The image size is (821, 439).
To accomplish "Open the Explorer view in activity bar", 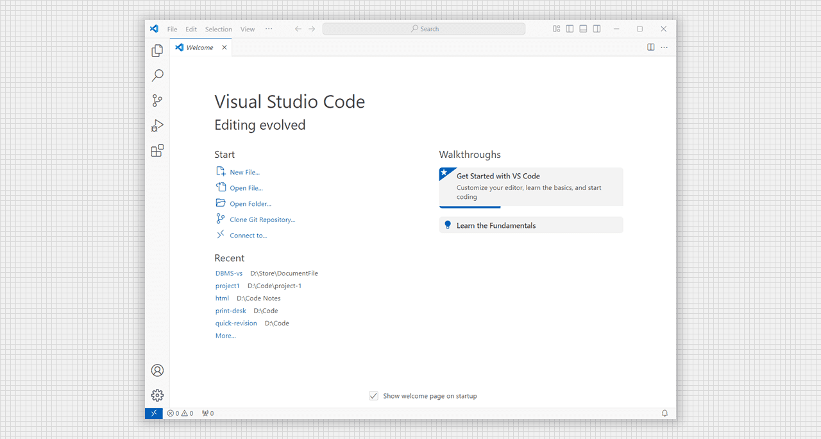I will tap(157, 51).
